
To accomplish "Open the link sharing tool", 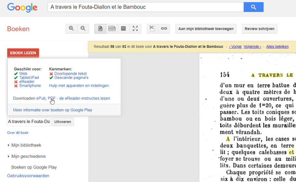I will (x=164, y=28).
